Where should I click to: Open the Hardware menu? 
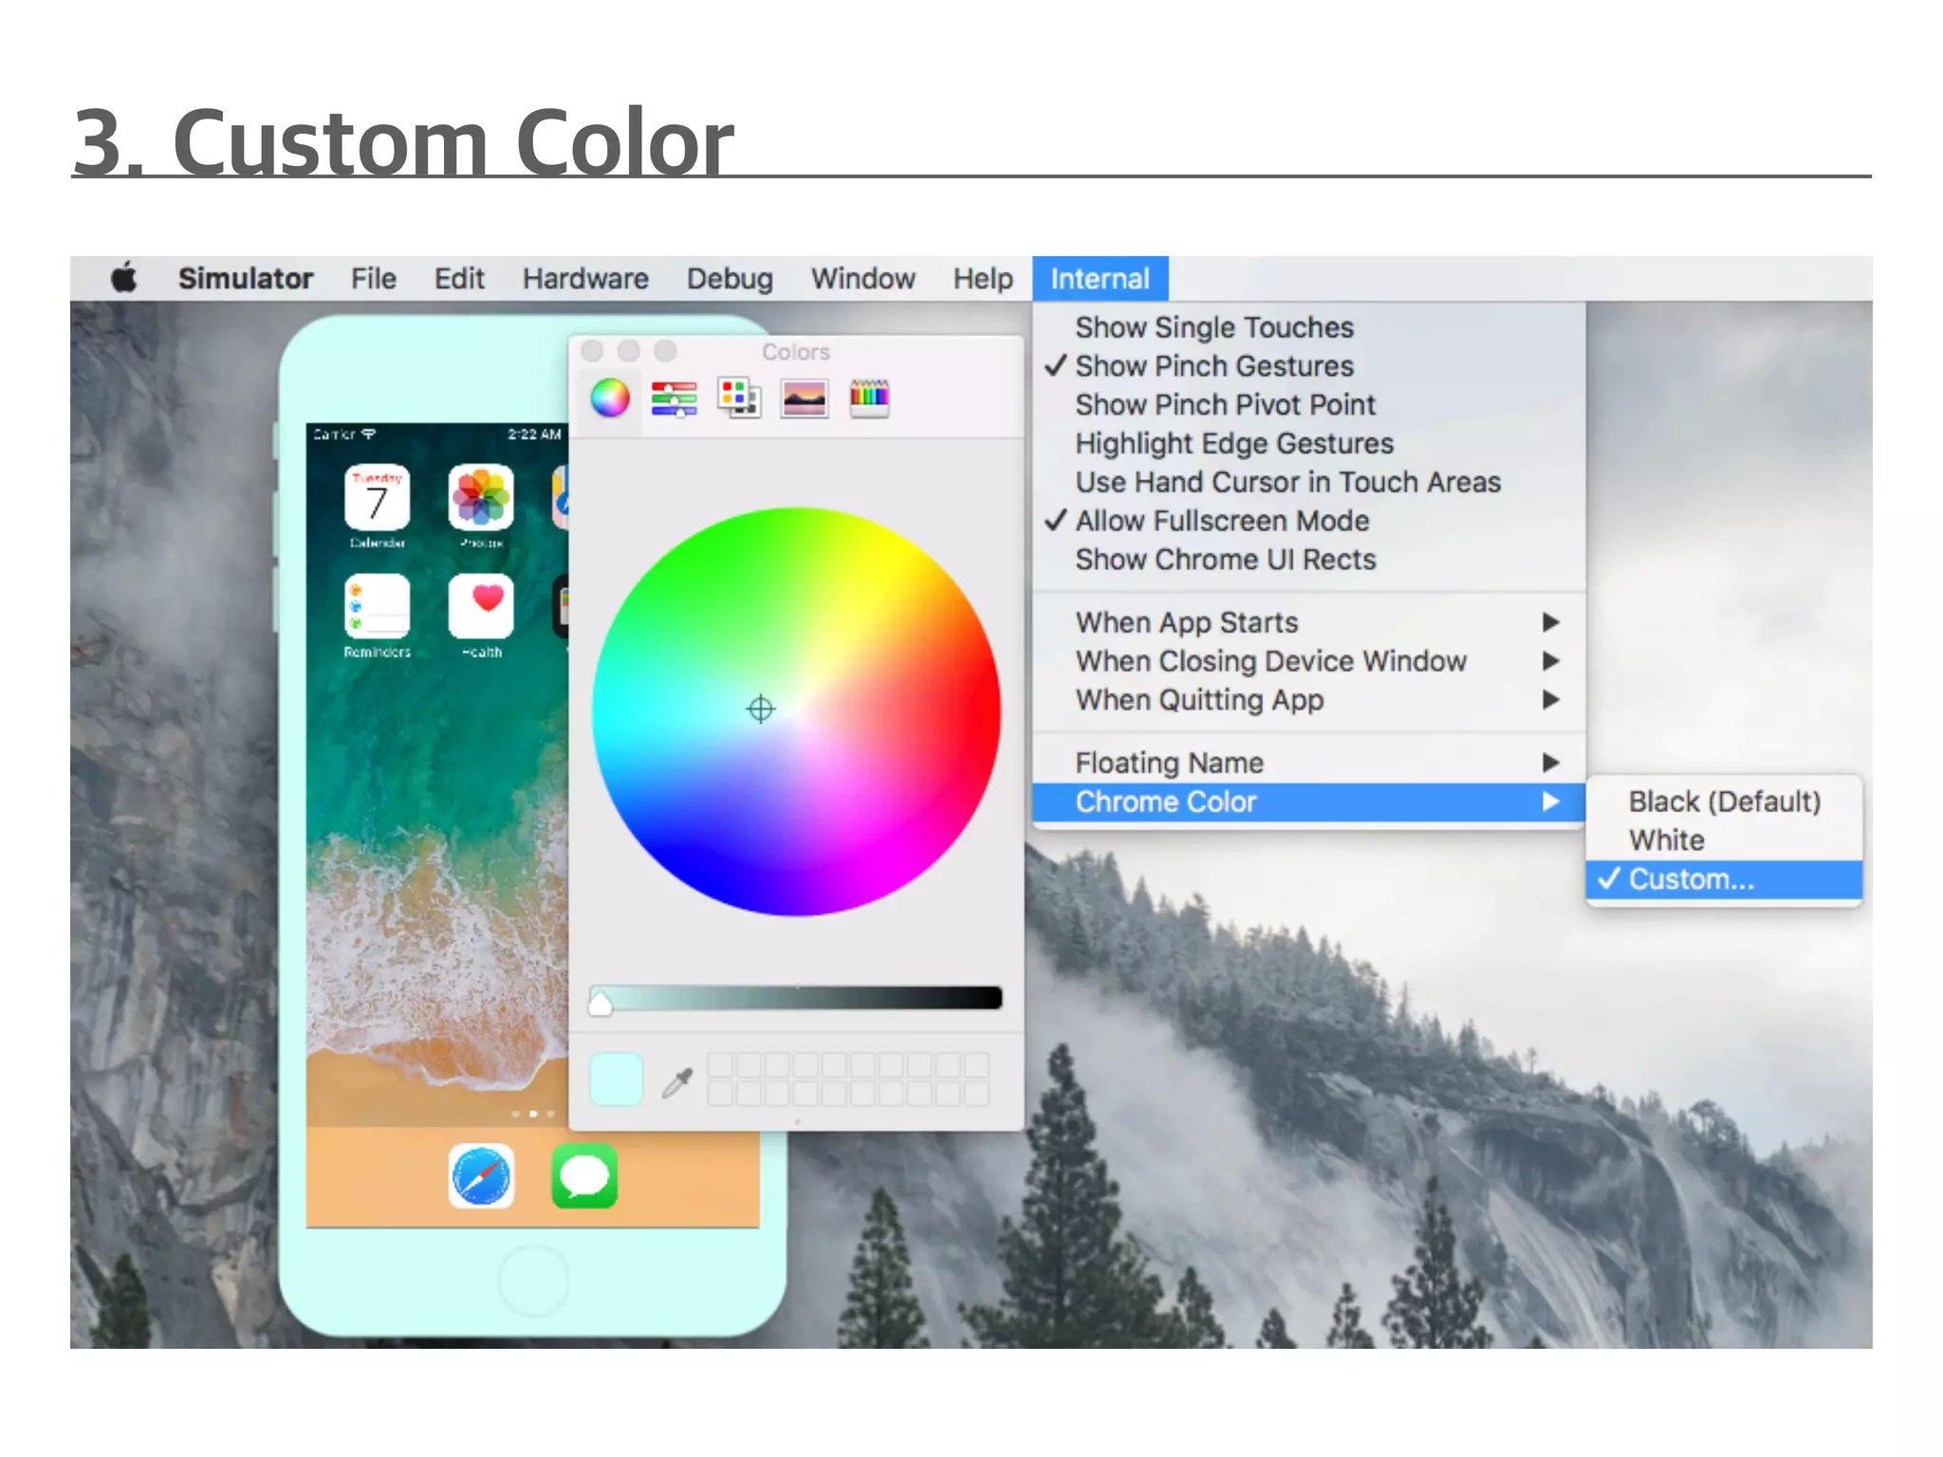[585, 279]
